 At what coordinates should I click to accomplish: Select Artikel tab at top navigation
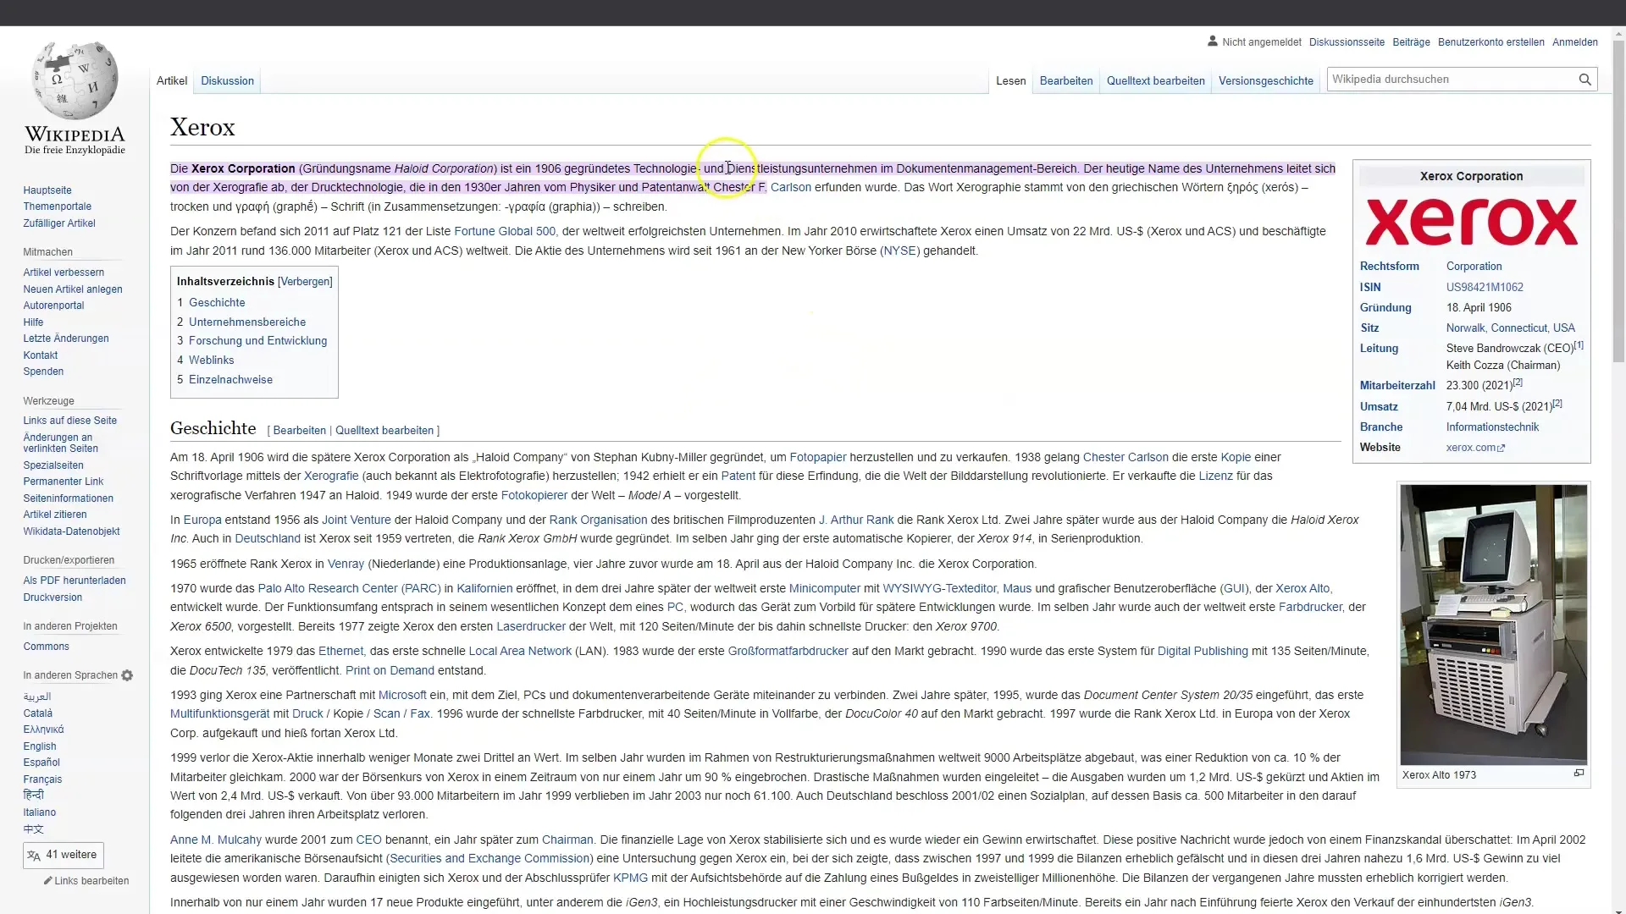click(x=172, y=80)
